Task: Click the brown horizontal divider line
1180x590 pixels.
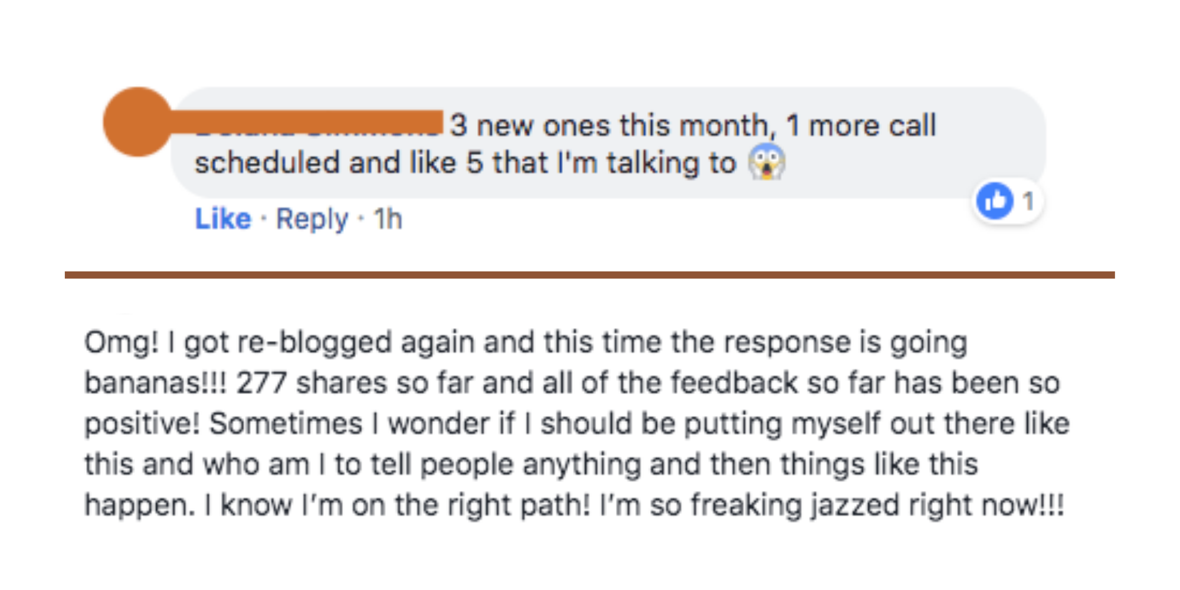Action: [x=590, y=275]
